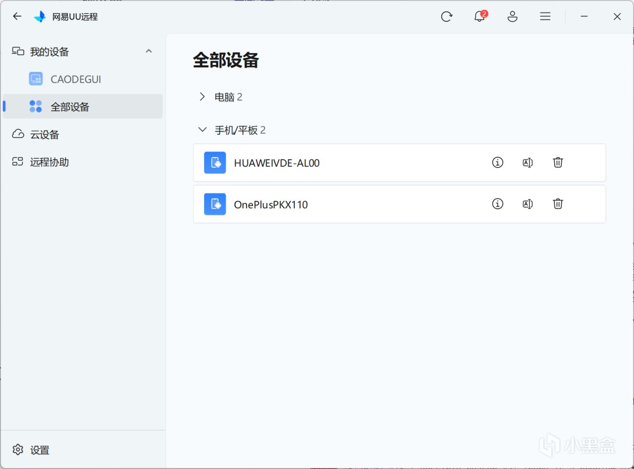The image size is (634, 469).
Task: Open the hamburger main menu
Action: 545,16
